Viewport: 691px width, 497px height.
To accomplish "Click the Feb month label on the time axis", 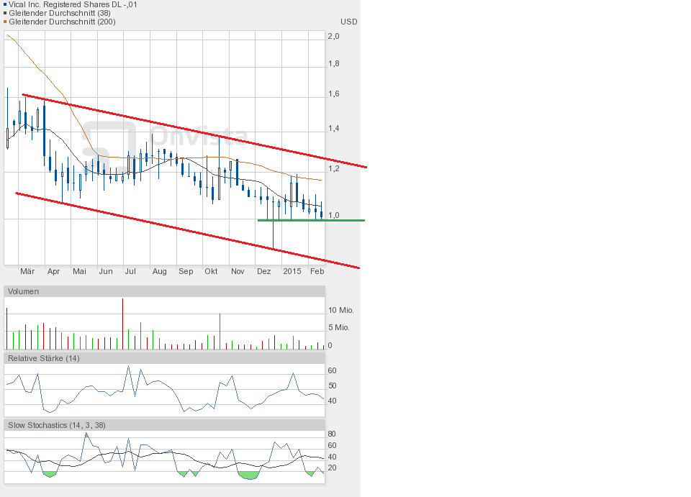I will (x=317, y=271).
